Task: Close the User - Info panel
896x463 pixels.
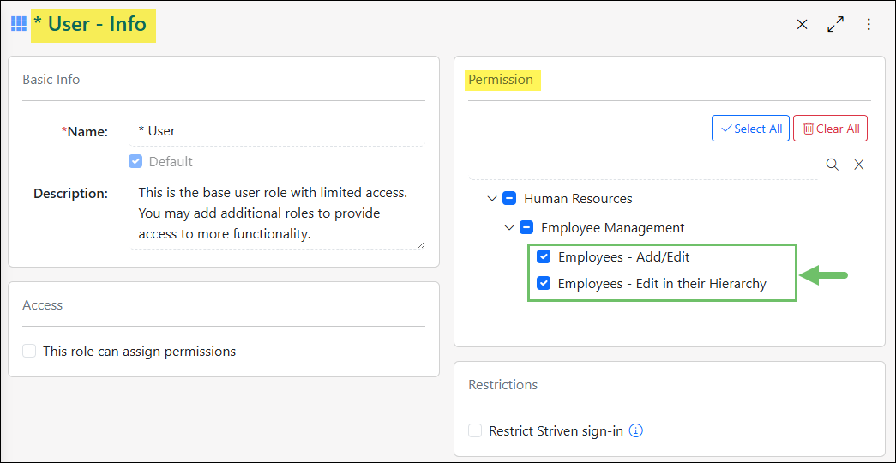Action: pyautogui.click(x=803, y=24)
